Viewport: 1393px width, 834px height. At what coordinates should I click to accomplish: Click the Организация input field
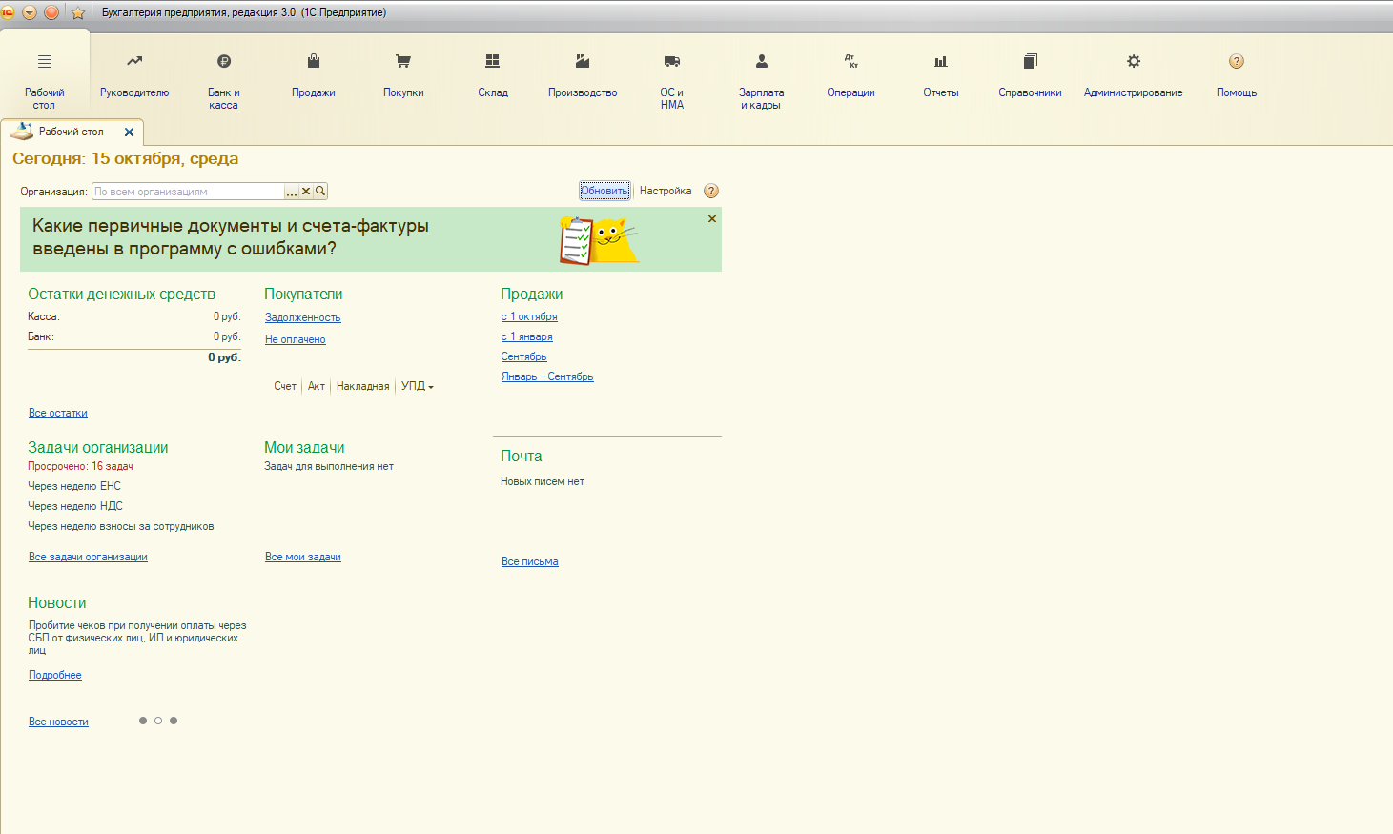[188, 192]
